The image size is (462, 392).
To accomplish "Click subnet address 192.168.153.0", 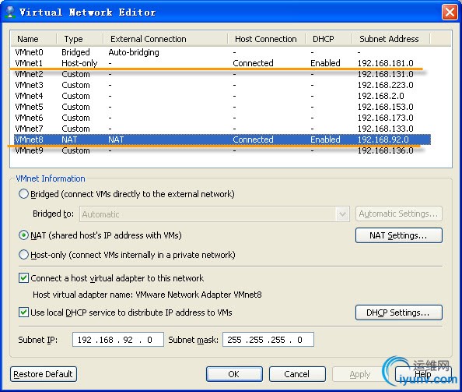I will (386, 107).
